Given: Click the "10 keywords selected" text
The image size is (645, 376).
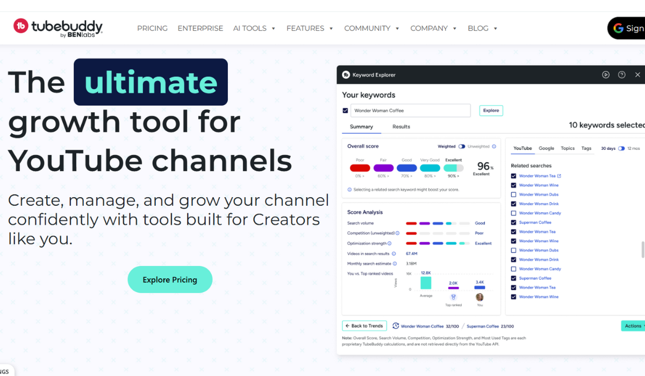Looking at the screenshot, I should pos(607,125).
